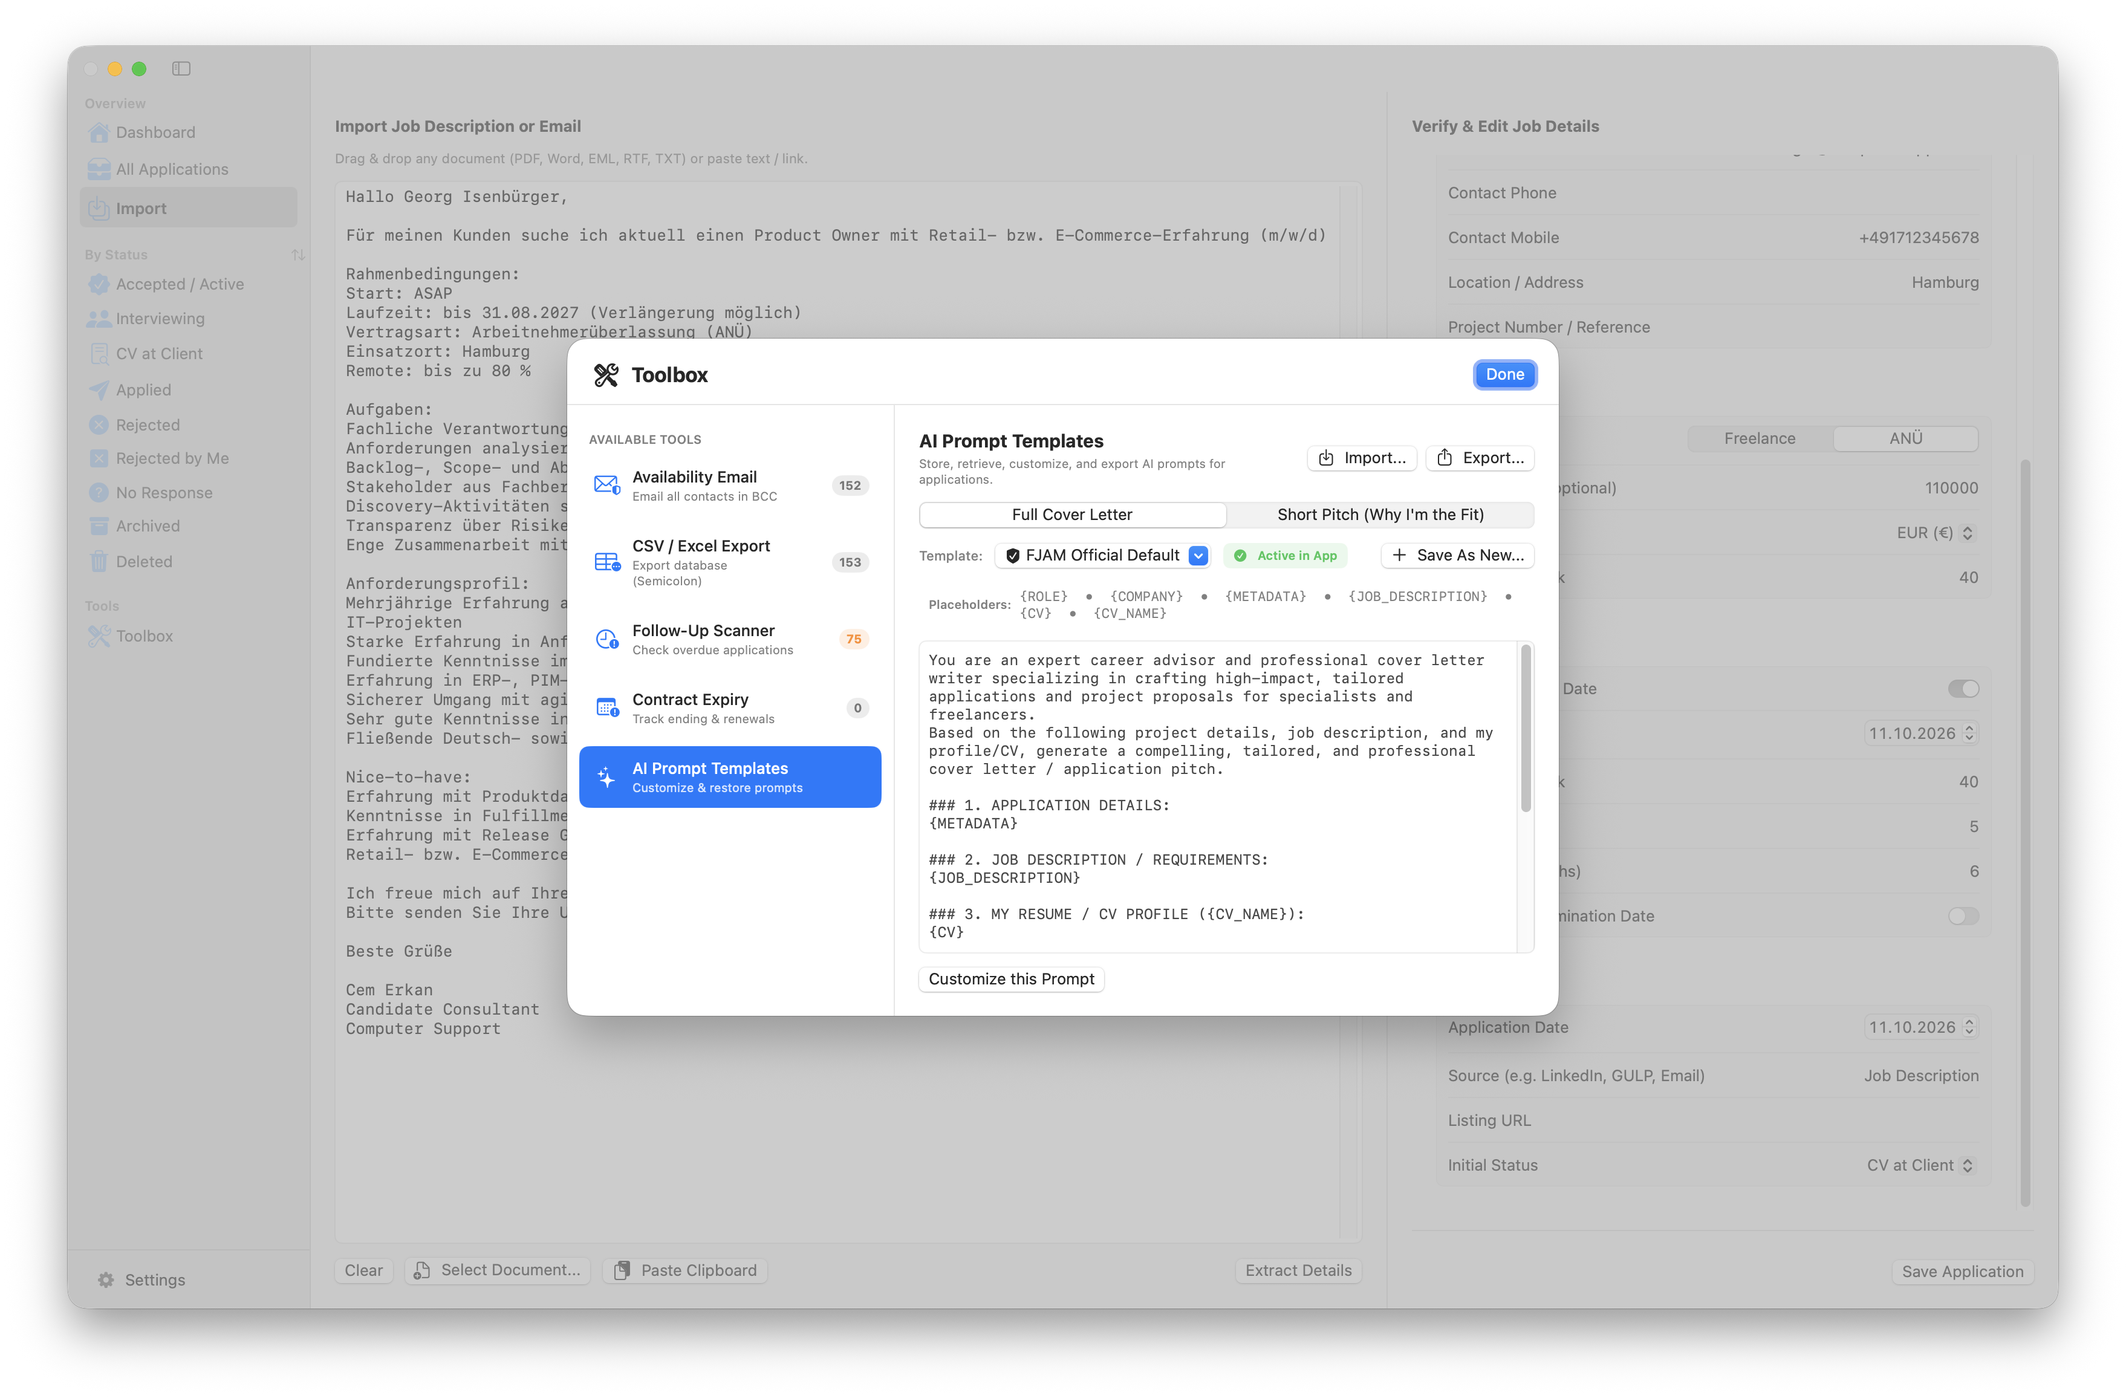This screenshot has width=2126, height=1398.
Task: Click the Export... templates button
Action: [1480, 457]
